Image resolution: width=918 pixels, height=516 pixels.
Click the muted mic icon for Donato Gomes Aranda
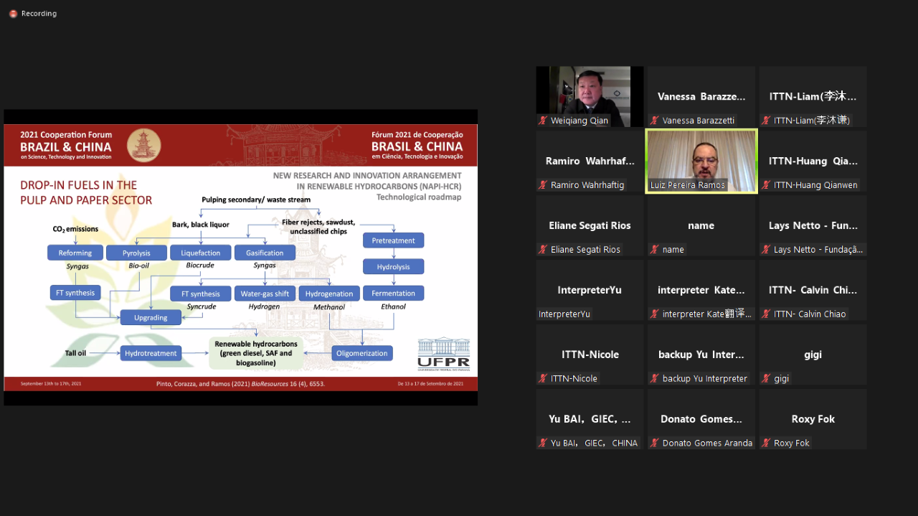tap(655, 444)
